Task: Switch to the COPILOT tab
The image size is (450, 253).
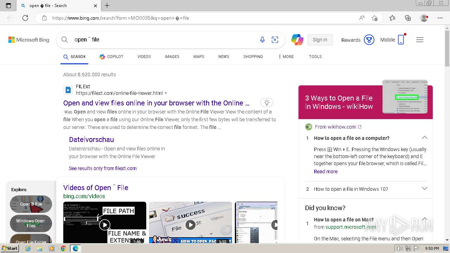Action: pyautogui.click(x=111, y=57)
